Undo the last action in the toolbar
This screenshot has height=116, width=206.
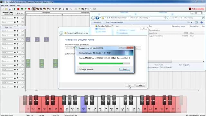pyautogui.click(x=53, y=9)
